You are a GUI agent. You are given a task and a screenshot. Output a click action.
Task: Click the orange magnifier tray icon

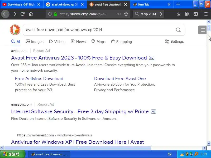(x=196, y=154)
